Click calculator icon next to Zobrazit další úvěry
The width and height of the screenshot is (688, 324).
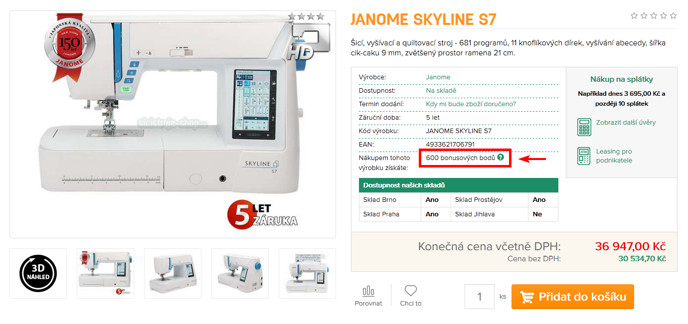(x=584, y=127)
